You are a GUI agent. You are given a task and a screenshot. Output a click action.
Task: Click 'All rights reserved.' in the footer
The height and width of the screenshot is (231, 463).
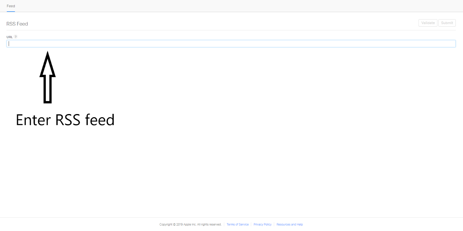click(x=209, y=224)
